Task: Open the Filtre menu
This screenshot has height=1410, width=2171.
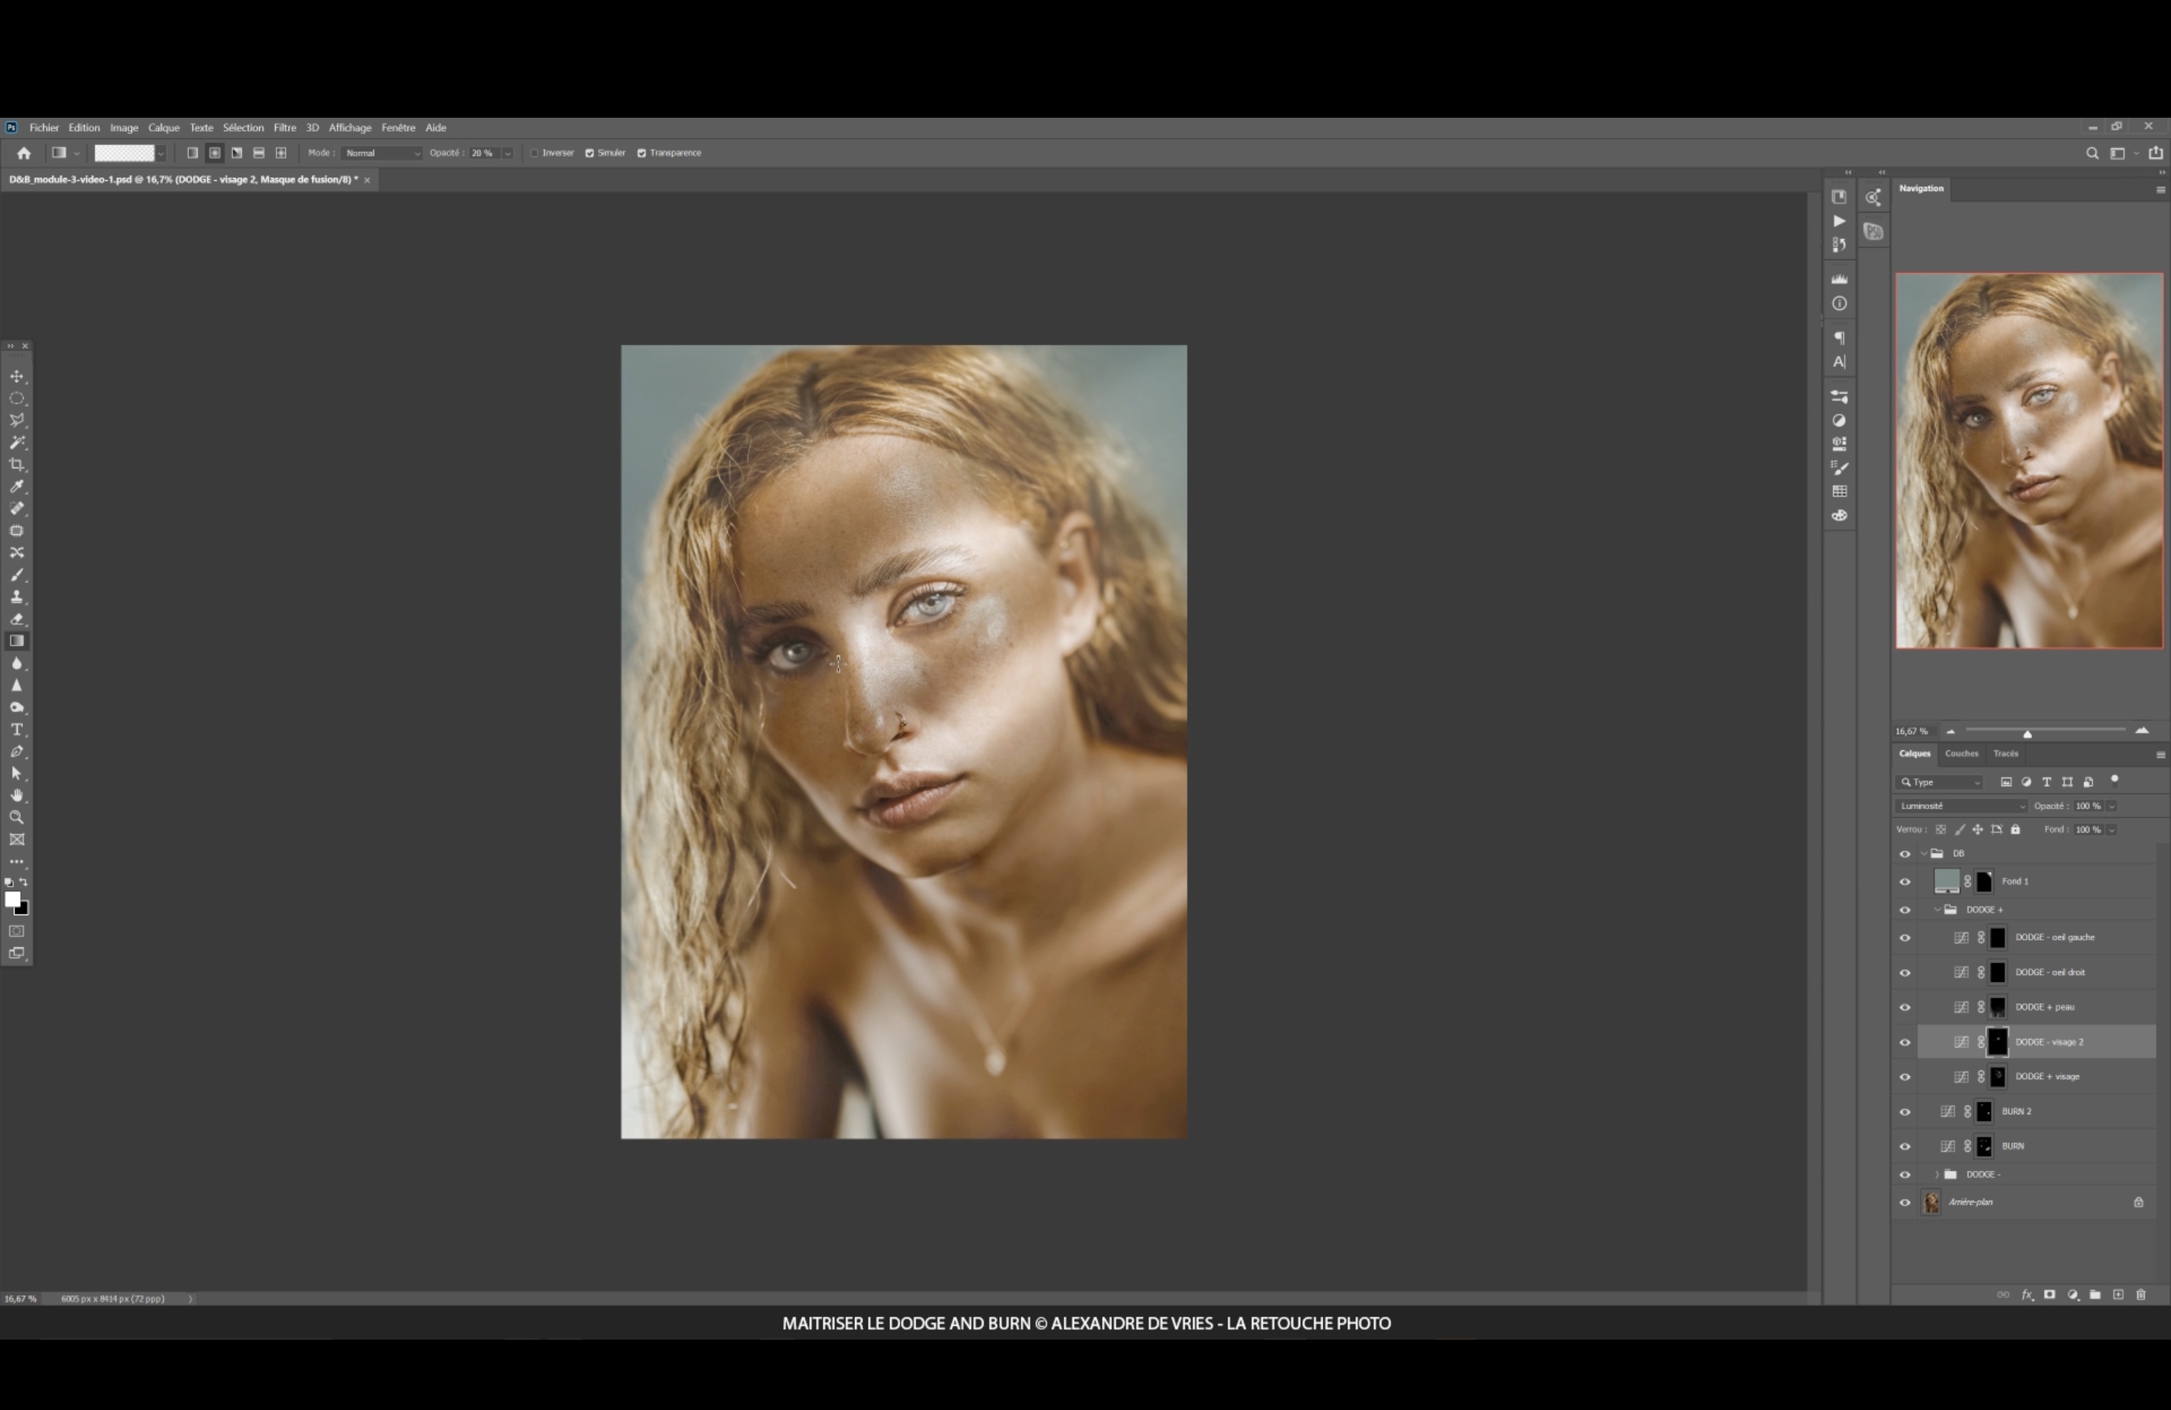Action: click(284, 128)
